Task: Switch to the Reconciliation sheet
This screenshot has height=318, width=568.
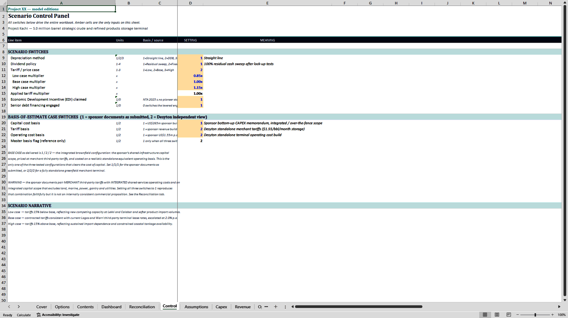Action: (x=142, y=307)
